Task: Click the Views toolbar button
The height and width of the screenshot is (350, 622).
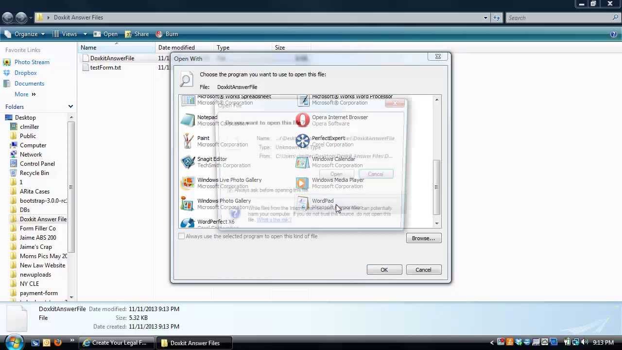Action: (65, 34)
